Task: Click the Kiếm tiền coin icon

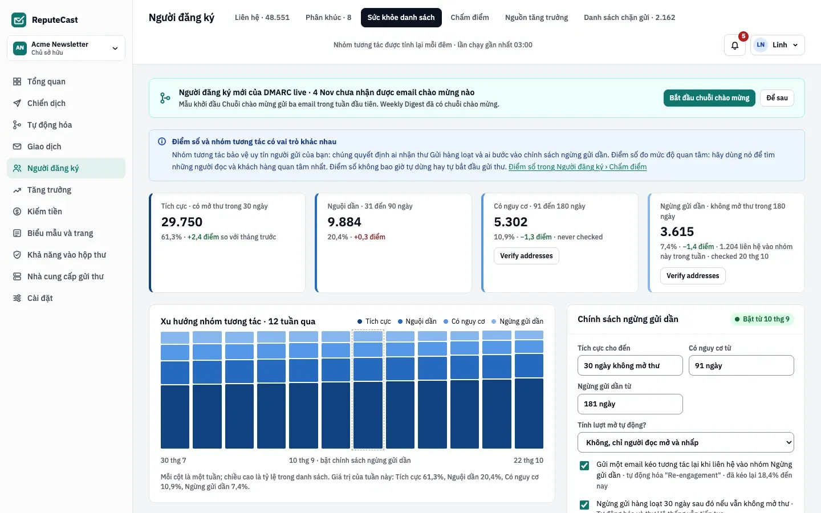Action: 17,211
